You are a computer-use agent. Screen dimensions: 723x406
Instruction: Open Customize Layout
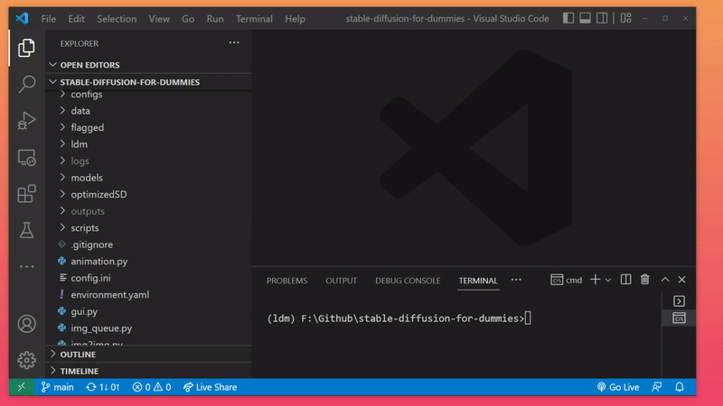click(x=625, y=18)
